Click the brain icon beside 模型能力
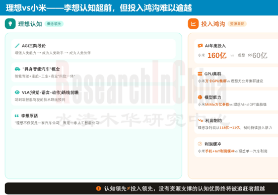Viewport: 278px width, 195px height. tap(200, 97)
